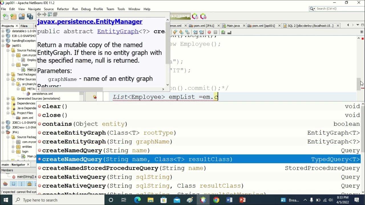Click the New File toolbar icon

(x=5, y=17)
